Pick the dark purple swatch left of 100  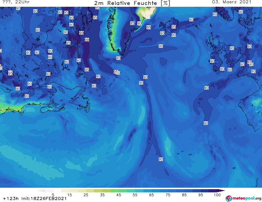point(213,191)
